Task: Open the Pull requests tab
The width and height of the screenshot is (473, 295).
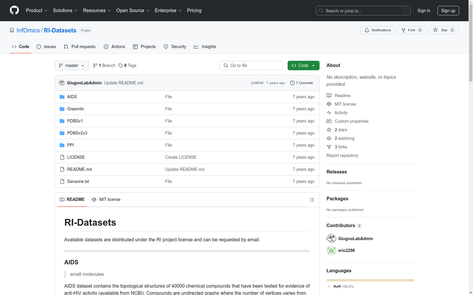Action: coord(80,47)
